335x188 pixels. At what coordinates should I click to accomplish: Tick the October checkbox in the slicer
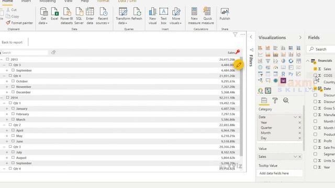point(13,81)
